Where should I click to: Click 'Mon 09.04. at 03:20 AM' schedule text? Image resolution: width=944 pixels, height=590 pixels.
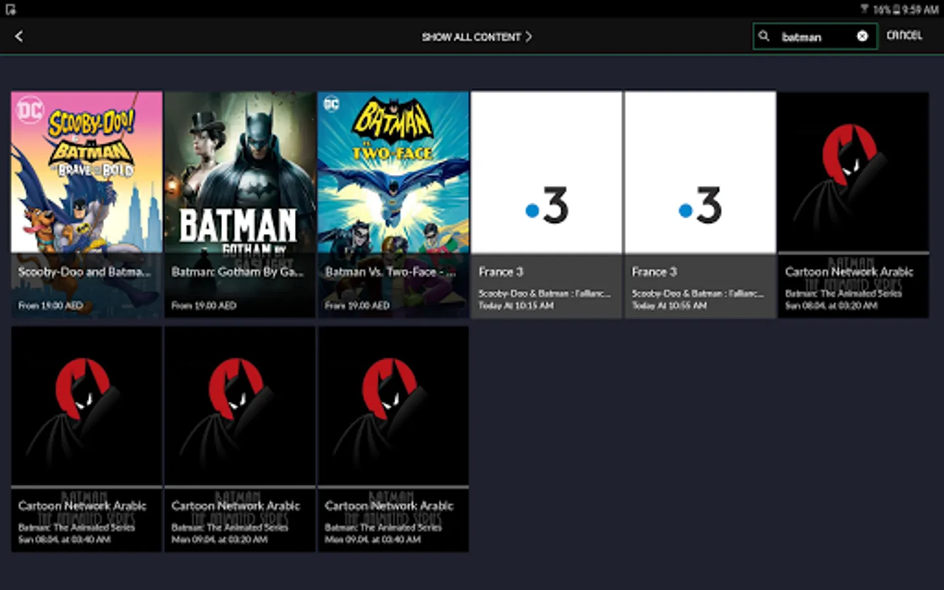click(x=220, y=540)
